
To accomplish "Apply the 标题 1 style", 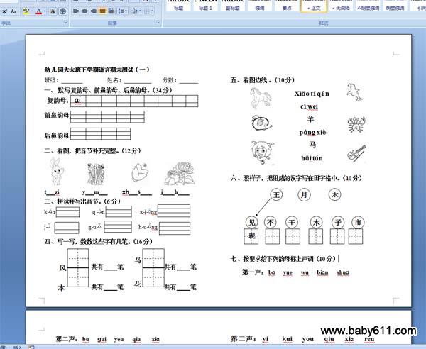I will 205,6.
